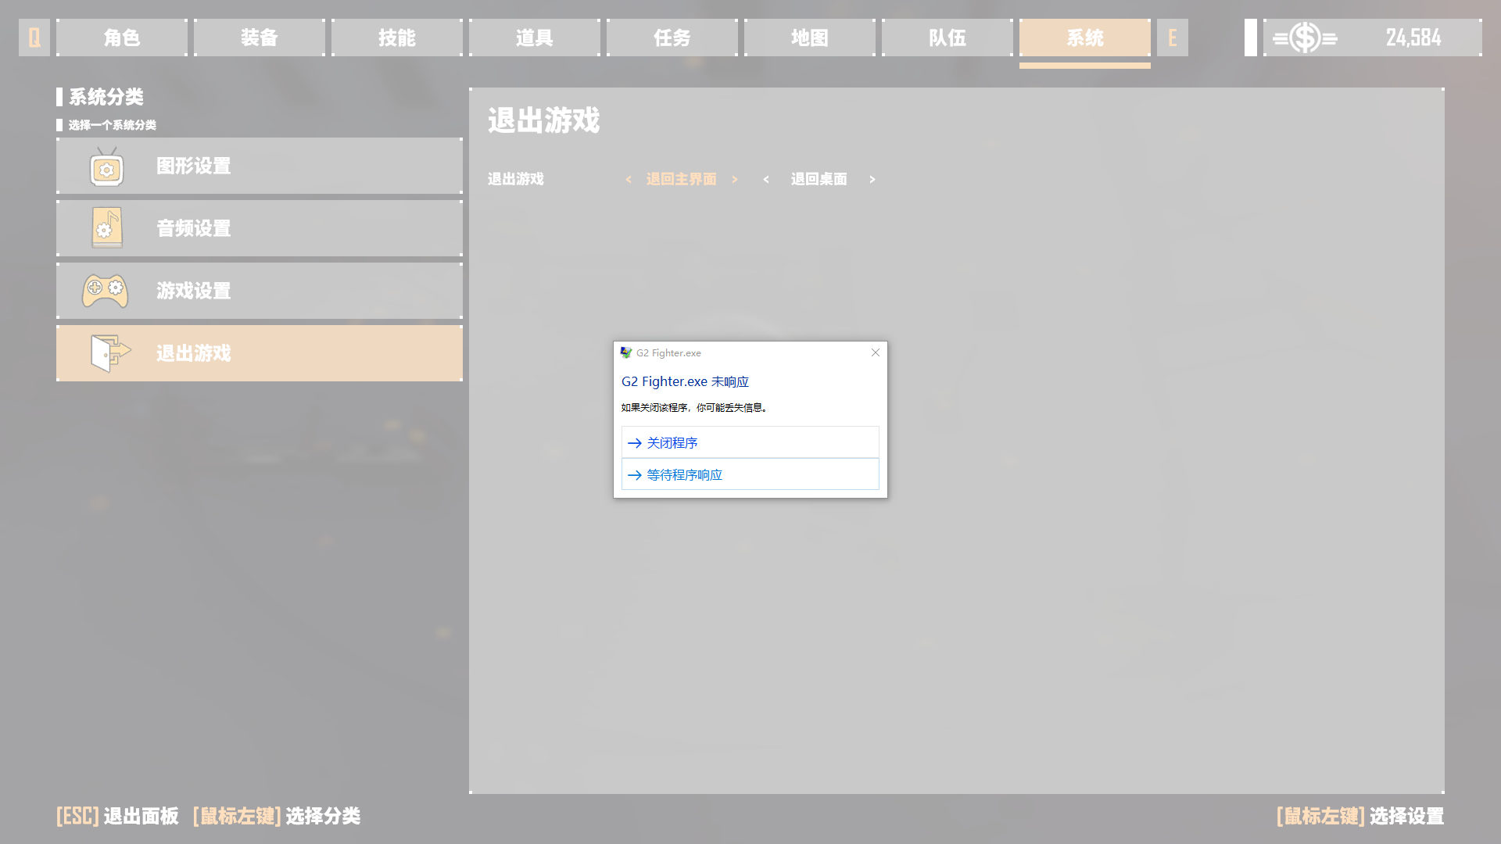Viewport: 1501px width, 844px height.
Task: Click left arrow beside 退回主界面
Action: tap(629, 180)
